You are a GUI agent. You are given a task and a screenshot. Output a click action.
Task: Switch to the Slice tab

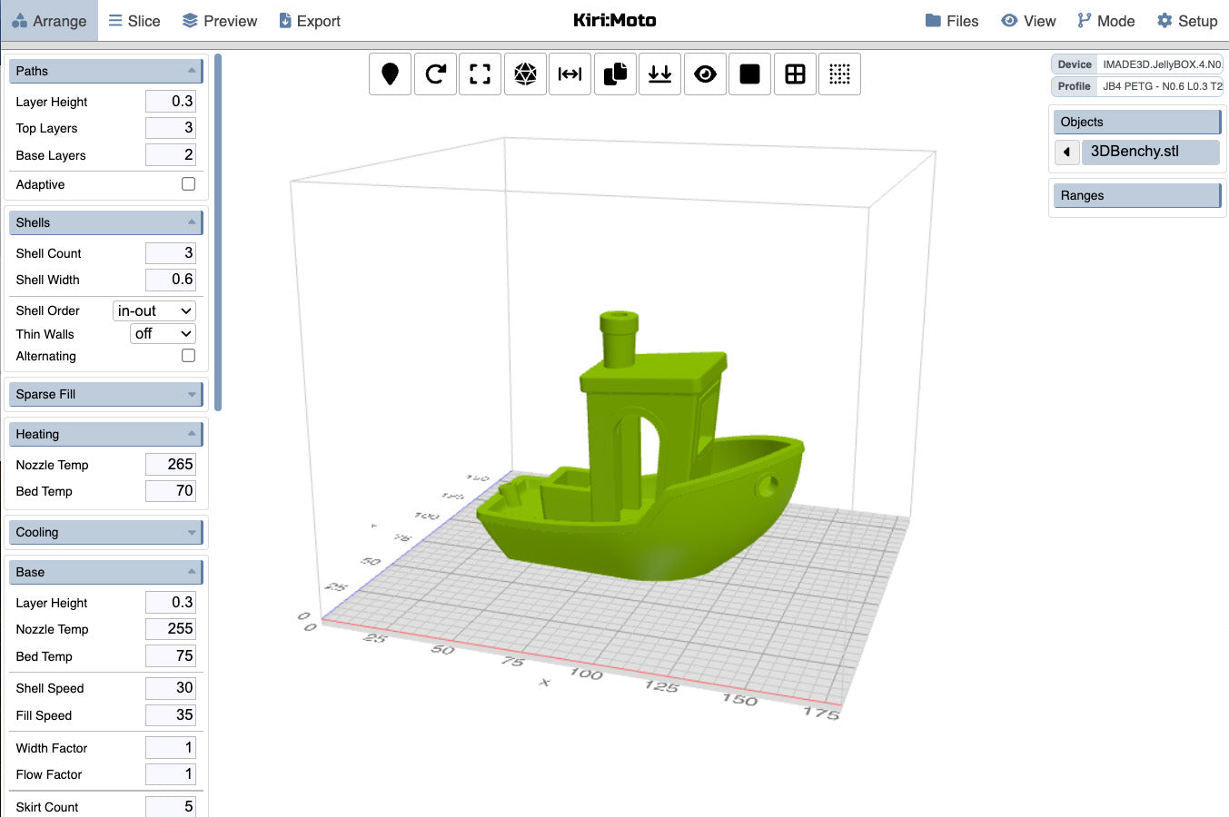[134, 21]
